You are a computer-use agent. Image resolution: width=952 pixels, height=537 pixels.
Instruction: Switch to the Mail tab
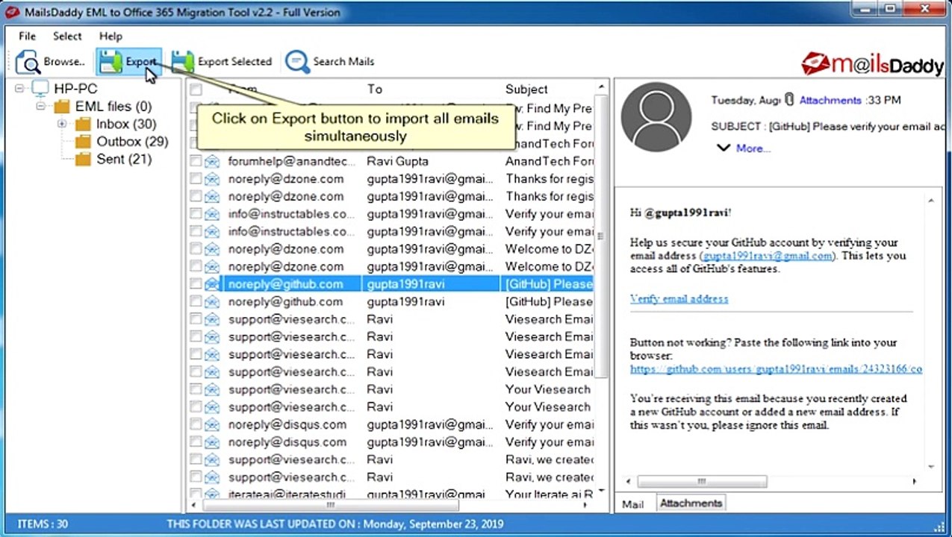click(x=632, y=504)
